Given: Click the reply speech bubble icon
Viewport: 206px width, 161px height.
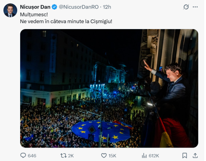Looking at the screenshot, I should click(23, 155).
